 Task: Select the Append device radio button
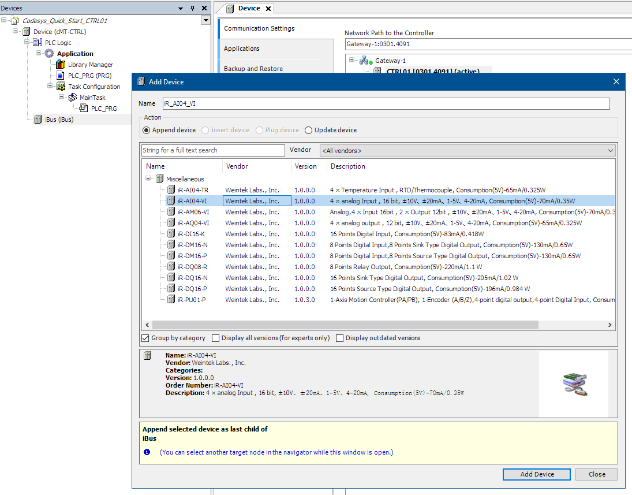coord(146,130)
